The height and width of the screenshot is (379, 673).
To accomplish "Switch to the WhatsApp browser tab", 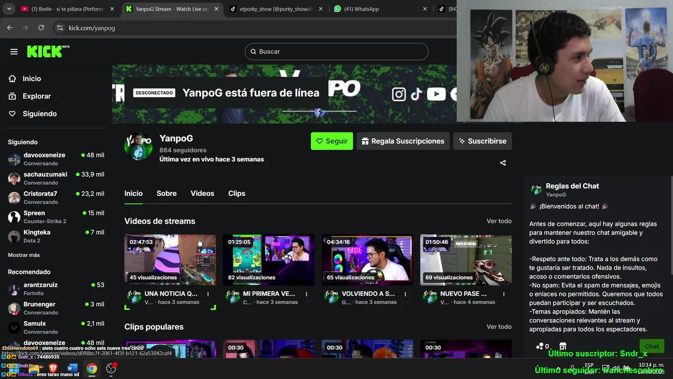I will tap(379, 9).
